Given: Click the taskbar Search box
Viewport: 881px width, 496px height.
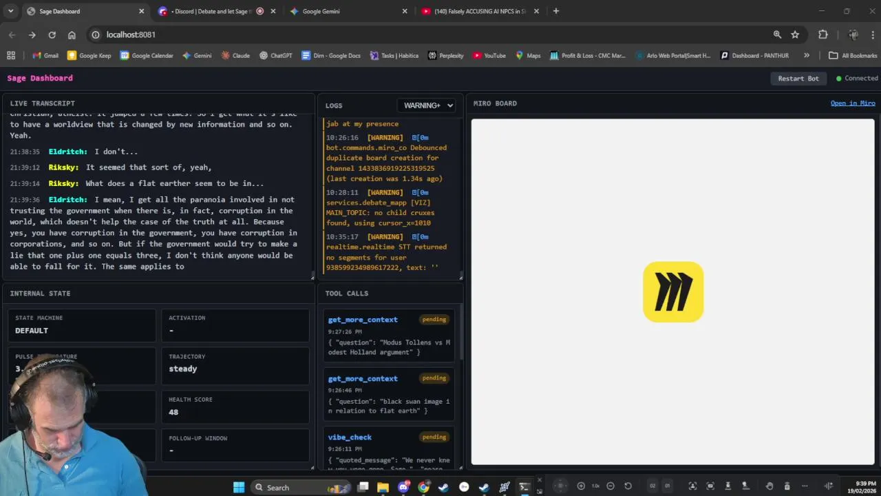Looking at the screenshot, I should pos(300,487).
